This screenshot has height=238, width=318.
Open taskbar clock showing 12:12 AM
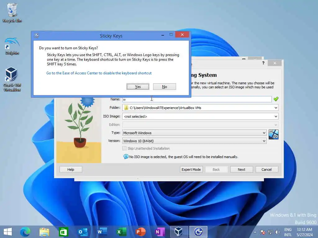304,232
